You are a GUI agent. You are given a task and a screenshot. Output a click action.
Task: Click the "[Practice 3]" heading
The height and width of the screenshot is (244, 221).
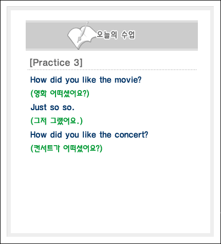click(56, 62)
